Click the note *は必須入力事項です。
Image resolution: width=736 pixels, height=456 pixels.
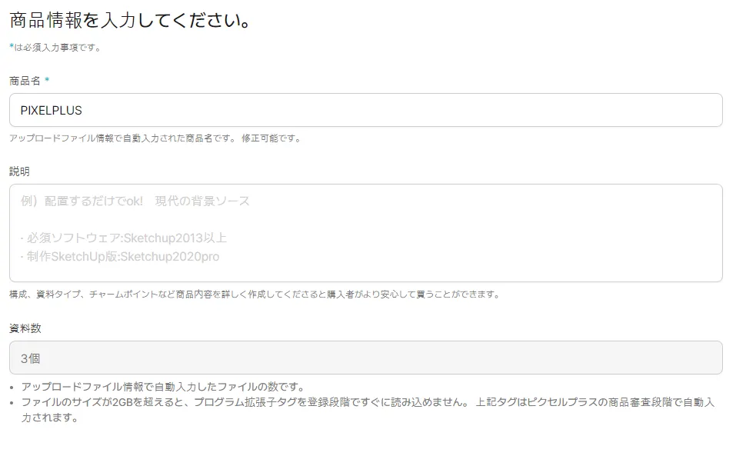coord(55,48)
